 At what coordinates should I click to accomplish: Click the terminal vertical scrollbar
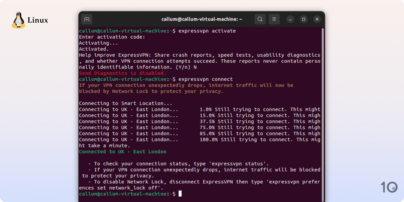click(323, 114)
